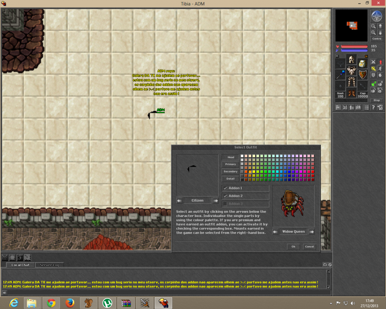This screenshot has height=309, width=386.
Task: Click the empty ring slot
Action: [340, 86]
